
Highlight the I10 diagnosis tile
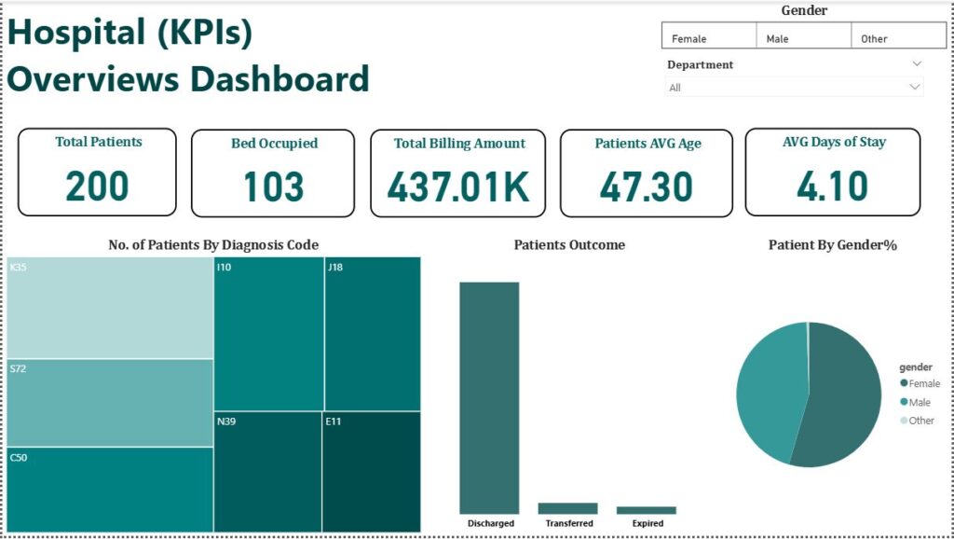[x=268, y=334]
